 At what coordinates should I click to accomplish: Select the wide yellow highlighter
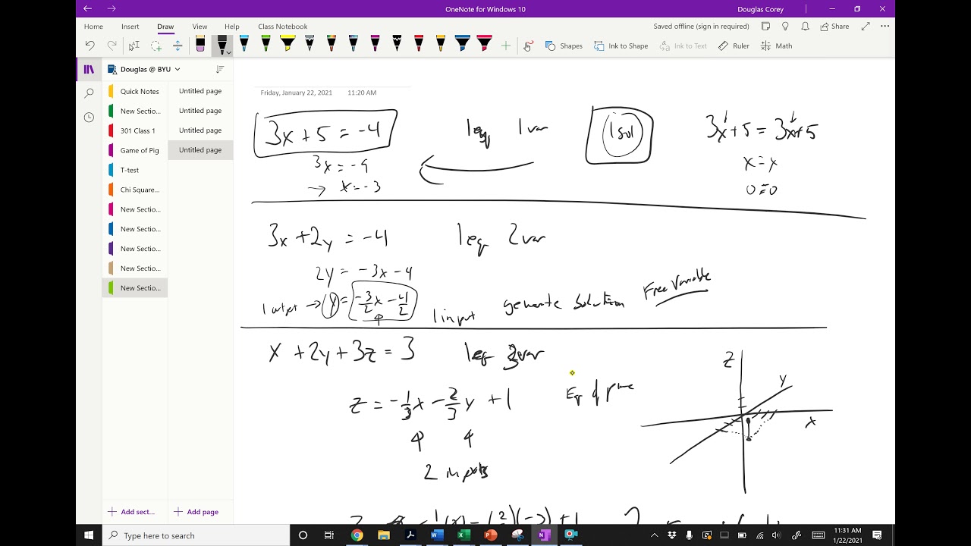pyautogui.click(x=288, y=44)
